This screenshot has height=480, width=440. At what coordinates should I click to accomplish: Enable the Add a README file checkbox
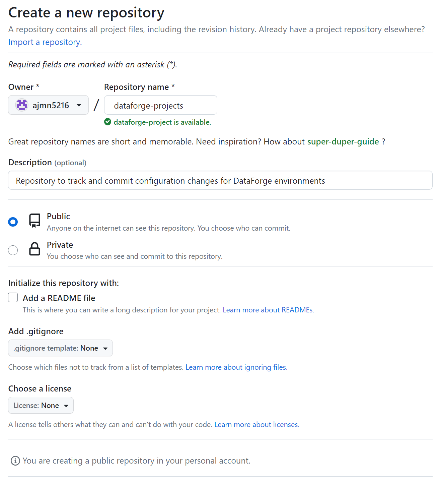tap(13, 297)
